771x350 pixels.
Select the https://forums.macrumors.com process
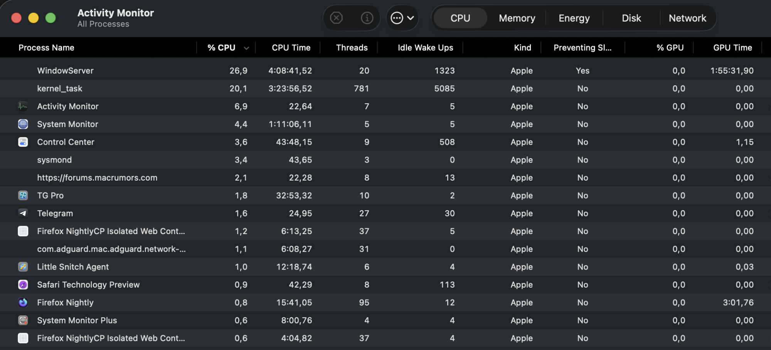[97, 178]
